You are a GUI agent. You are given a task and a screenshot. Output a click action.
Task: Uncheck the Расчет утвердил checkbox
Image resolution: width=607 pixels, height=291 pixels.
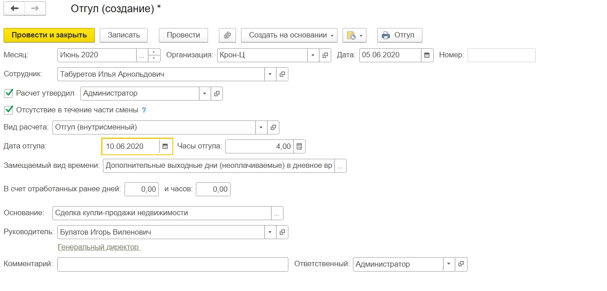point(8,93)
